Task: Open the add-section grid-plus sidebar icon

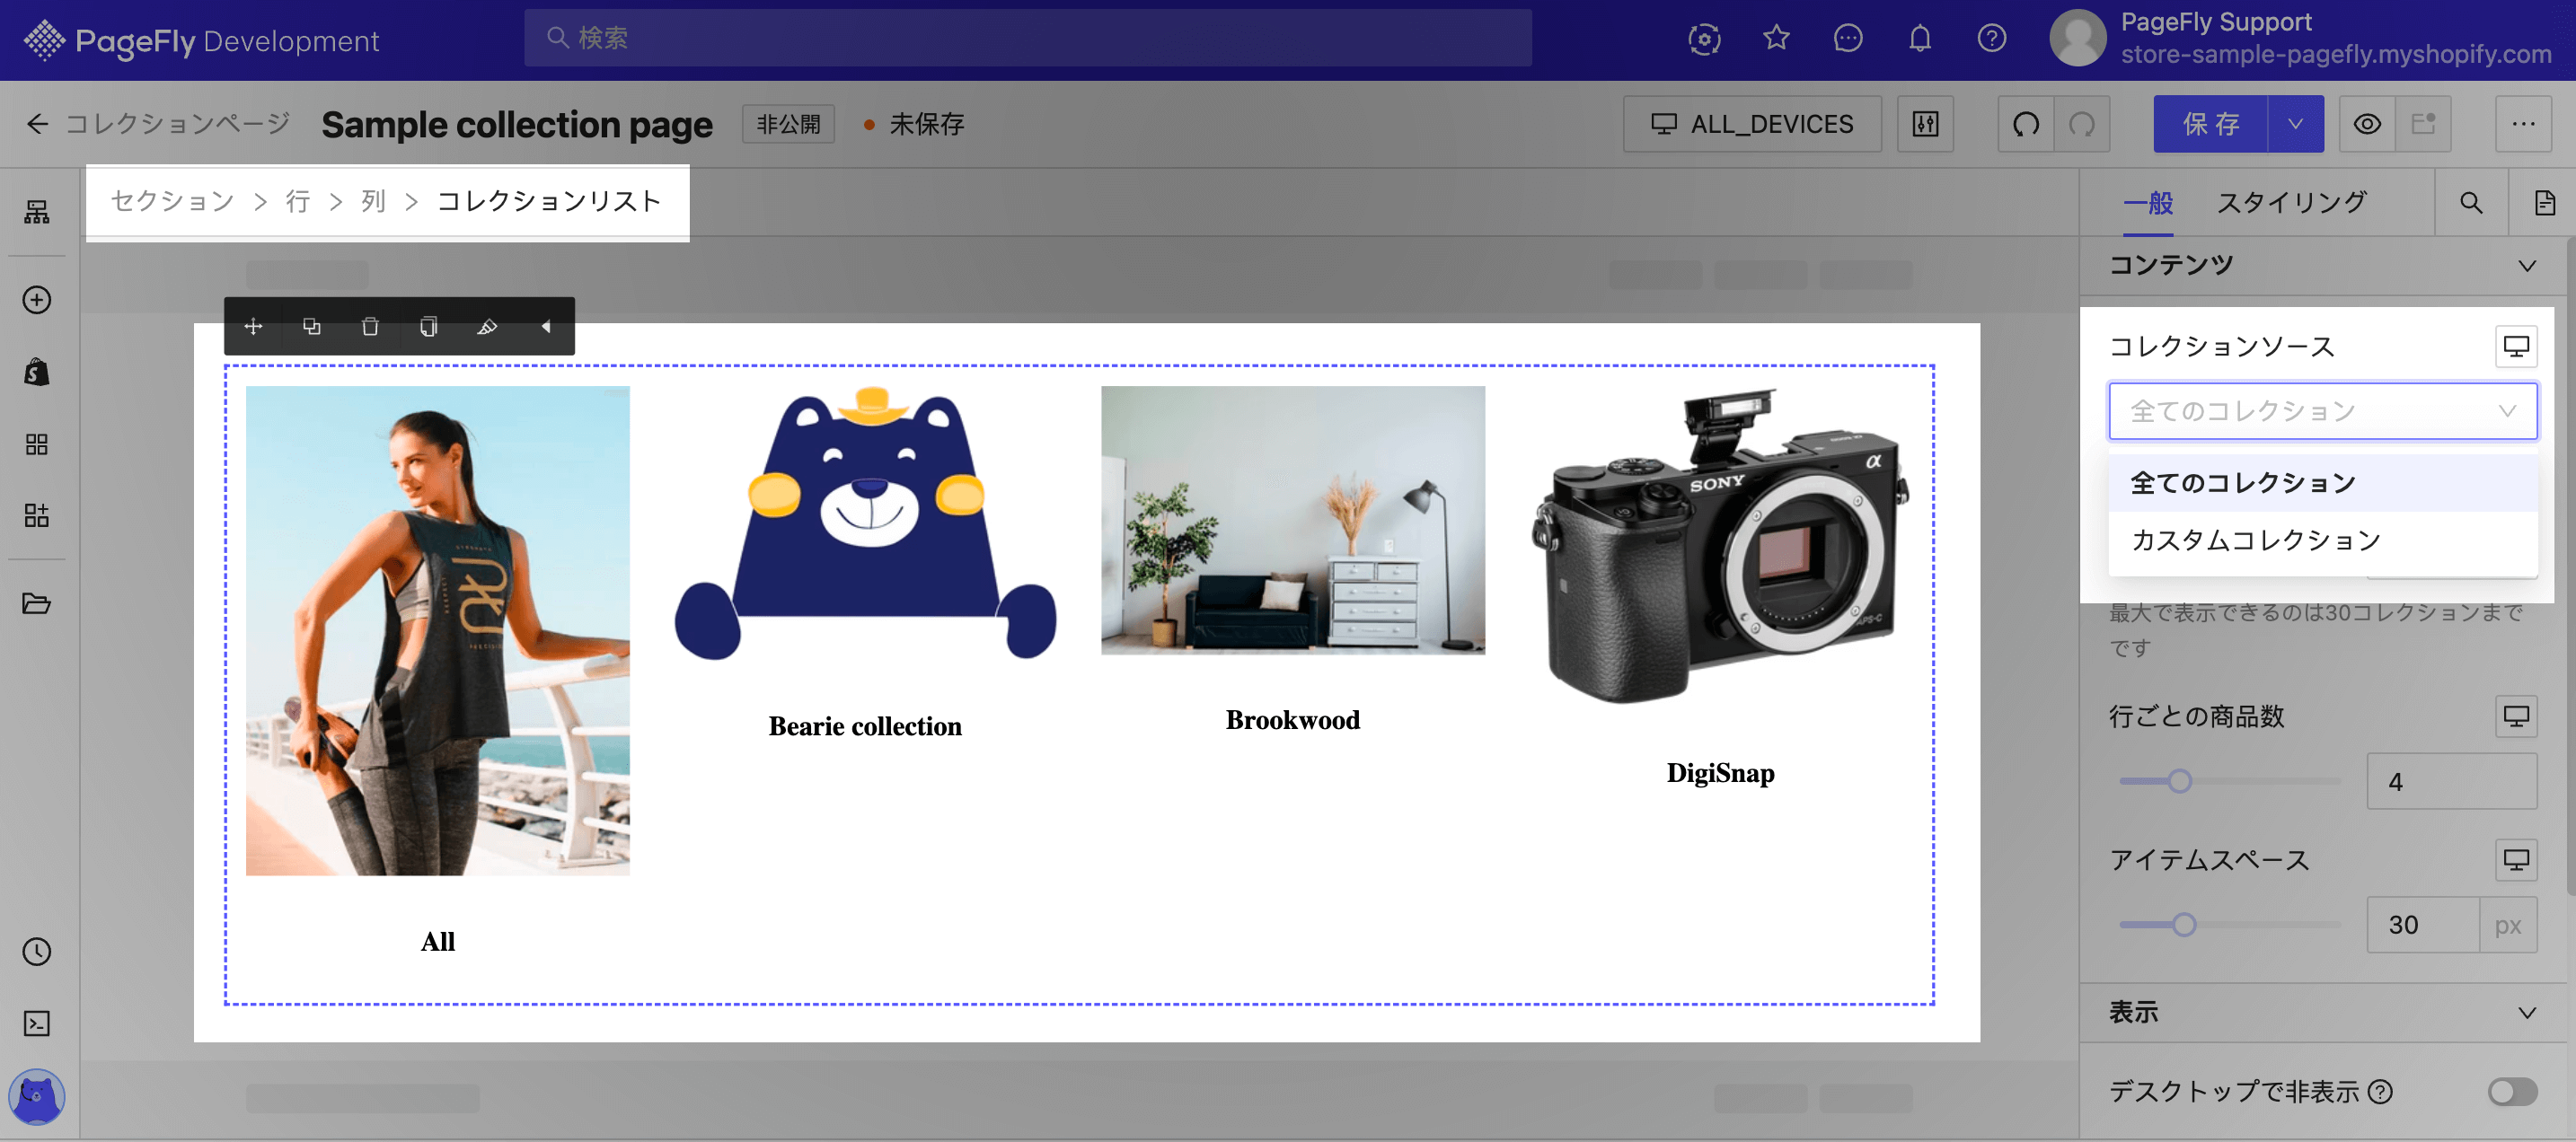Action: (37, 515)
